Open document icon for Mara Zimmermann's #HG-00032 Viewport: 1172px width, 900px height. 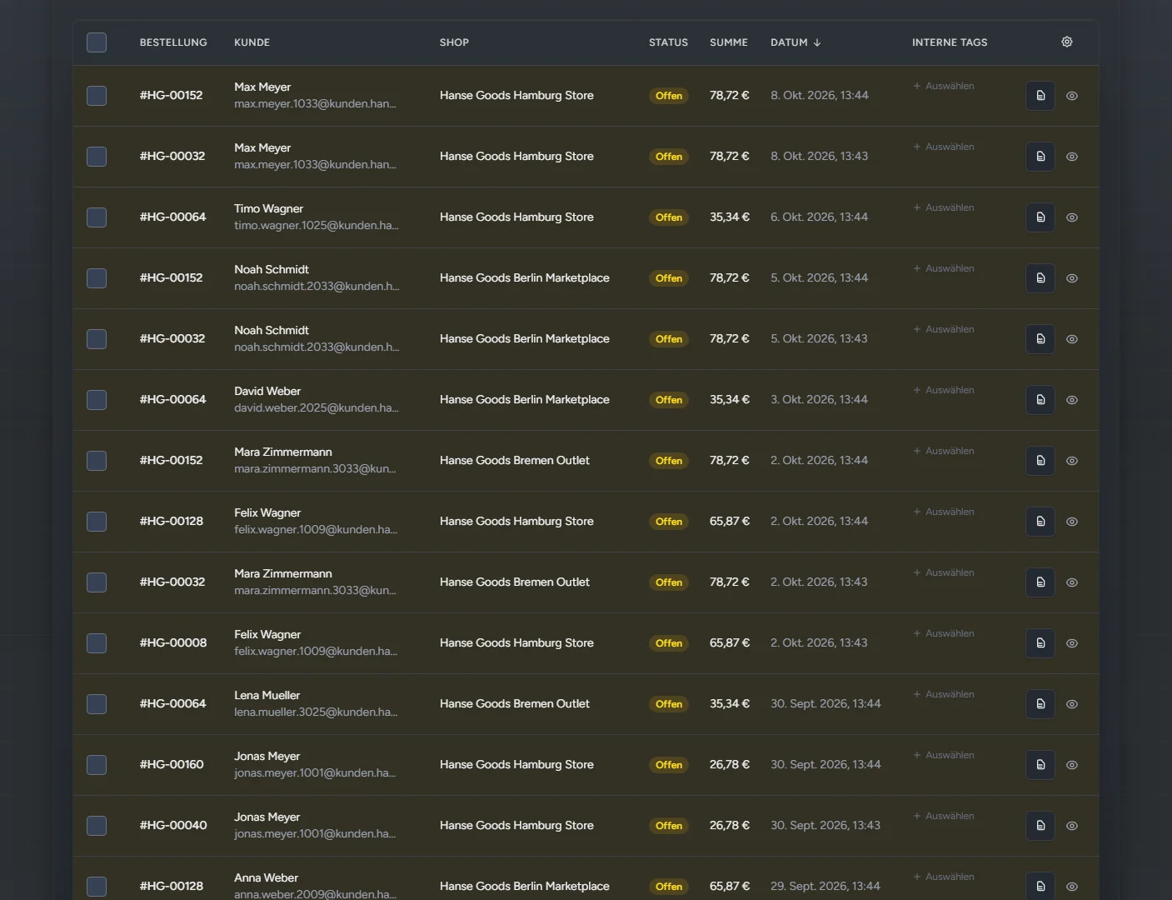click(1040, 582)
